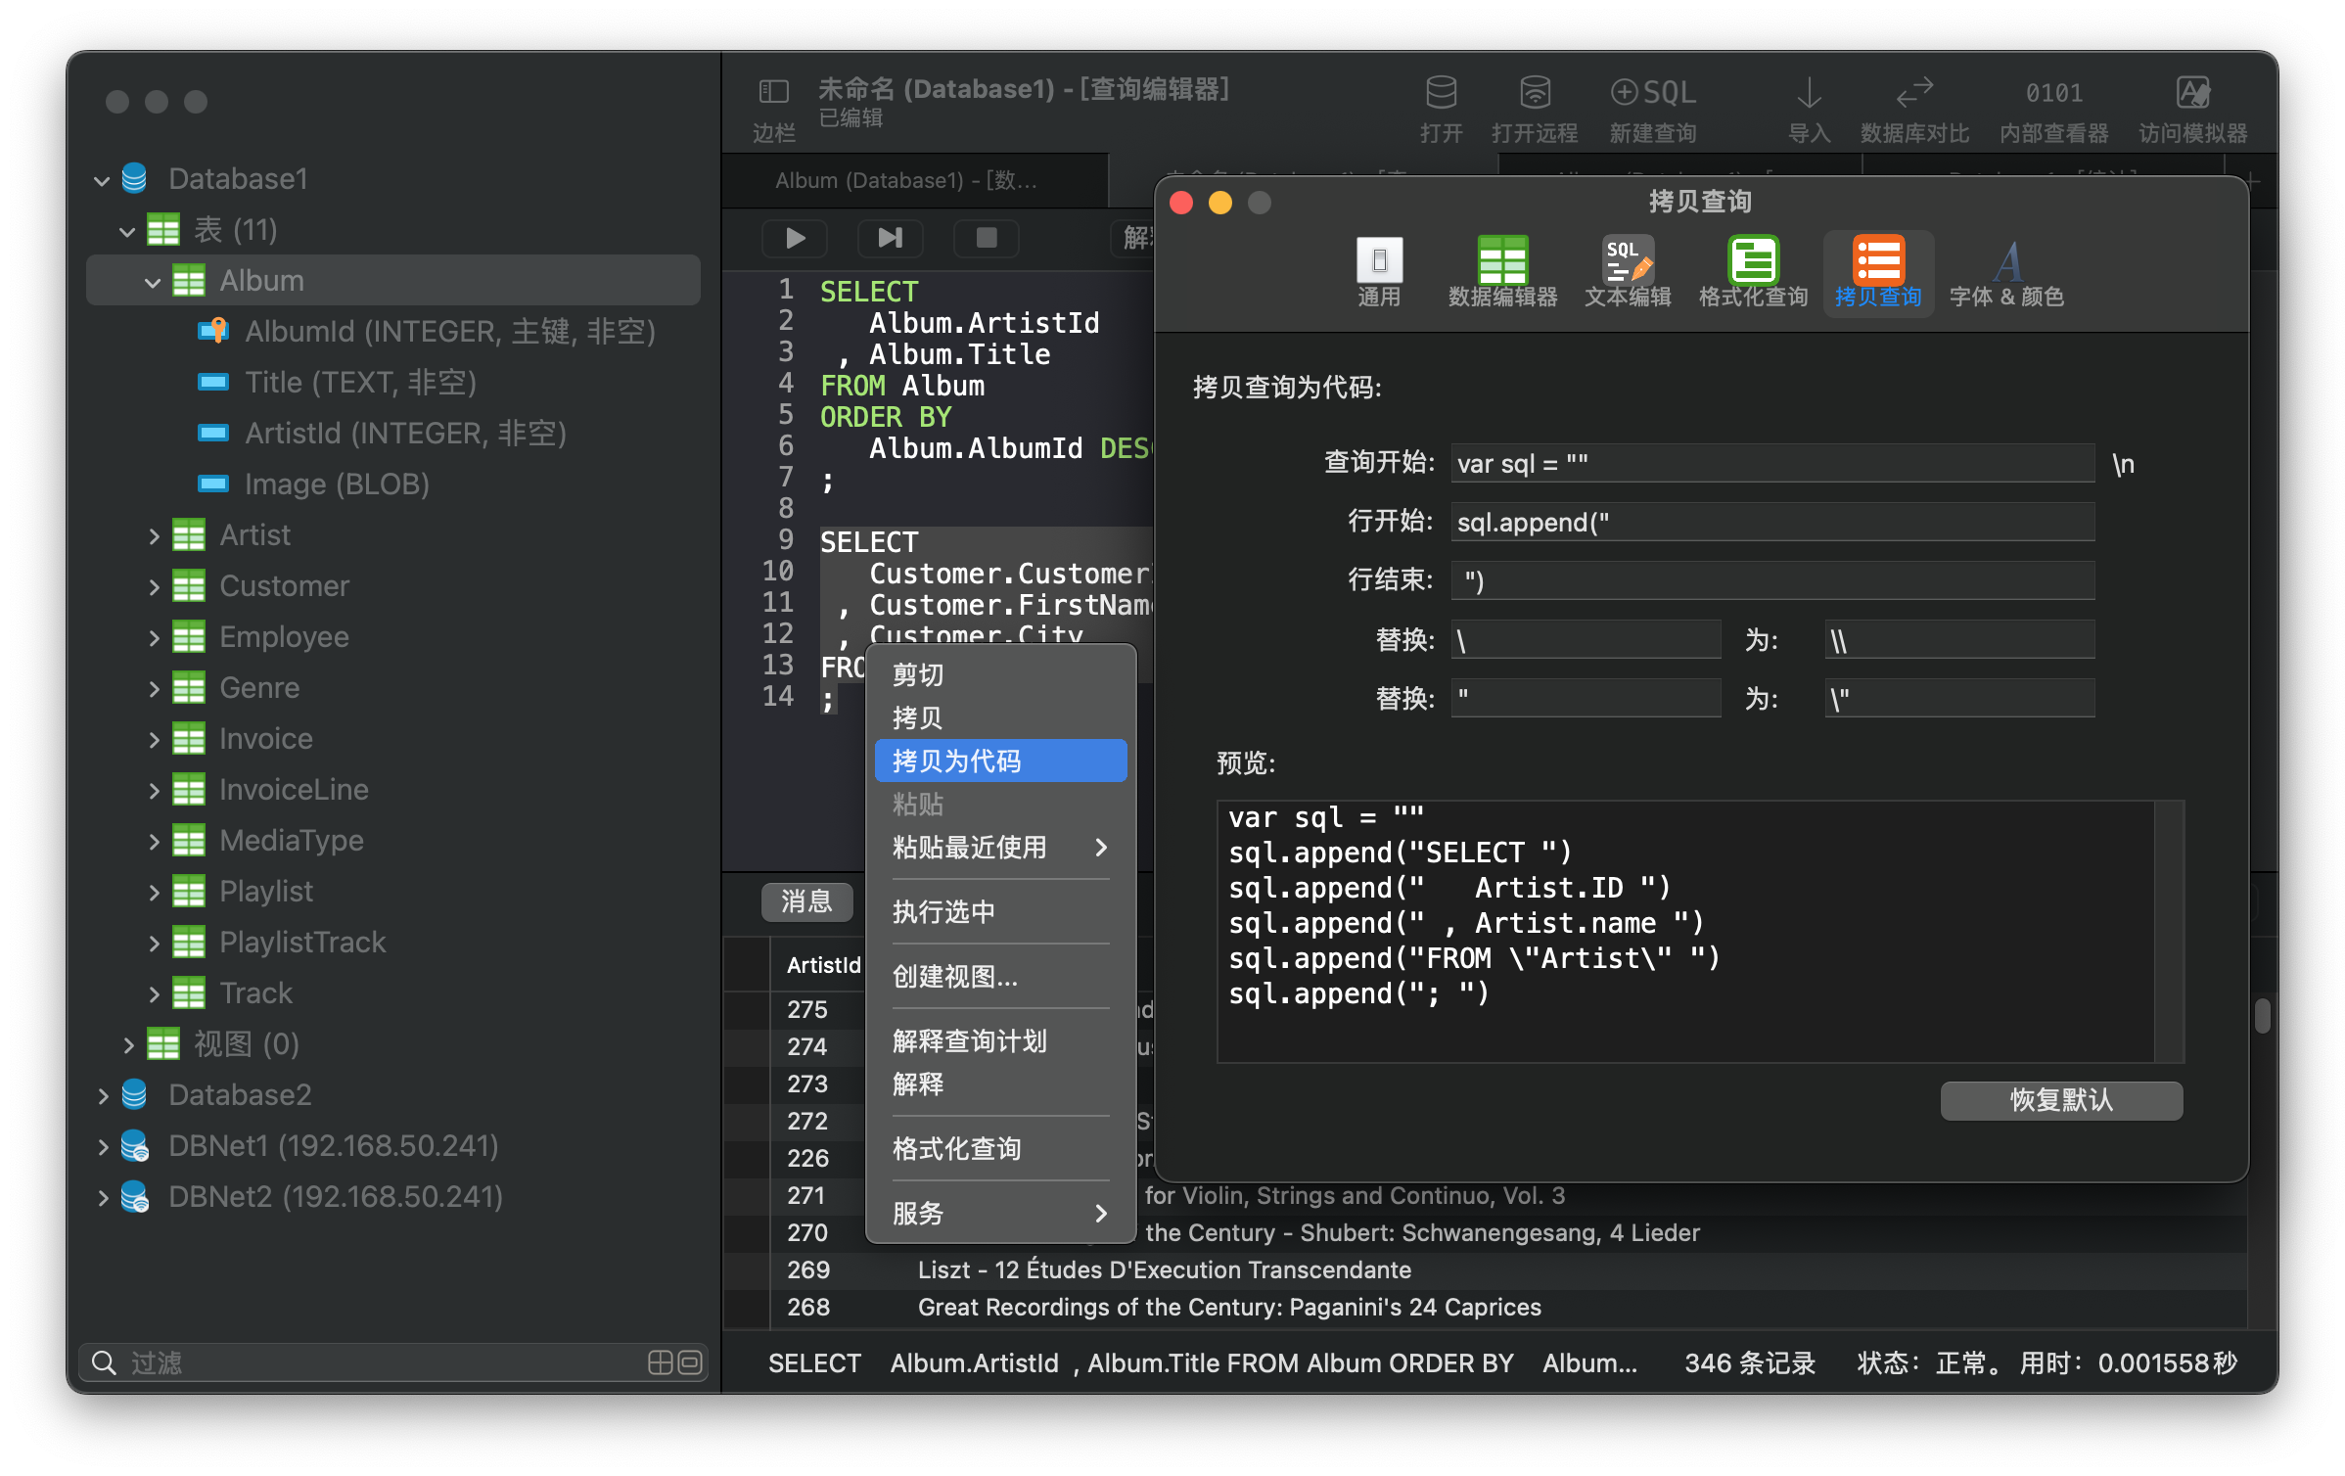The height and width of the screenshot is (1476, 2345).
Task: Click into the 行结束 field
Action: (x=1772, y=580)
